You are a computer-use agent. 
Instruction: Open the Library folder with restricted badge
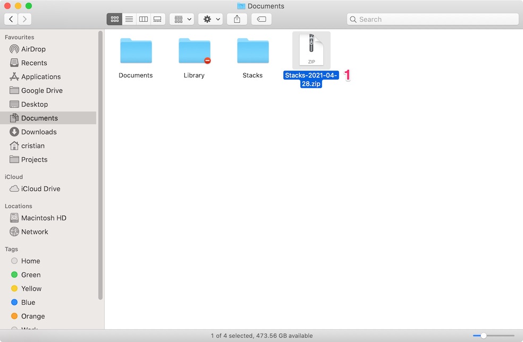point(194,52)
